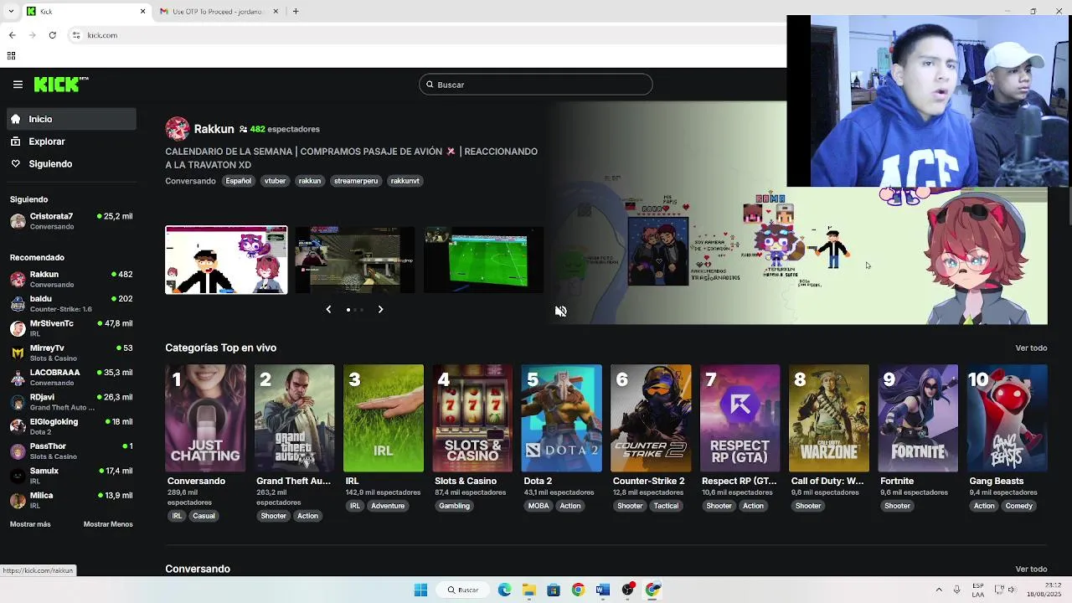Image resolution: width=1072 pixels, height=603 pixels.
Task: Close the Kick browser tab
Action: tap(142, 12)
